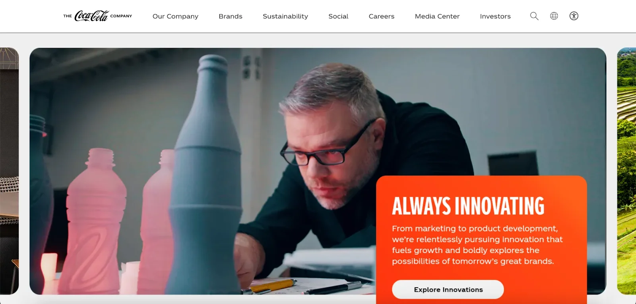This screenshot has width=636, height=304.
Task: Go home via the Coca-Cola Company logo
Action: pyautogui.click(x=98, y=16)
